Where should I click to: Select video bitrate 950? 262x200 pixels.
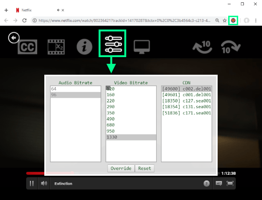pyautogui.click(x=131, y=131)
